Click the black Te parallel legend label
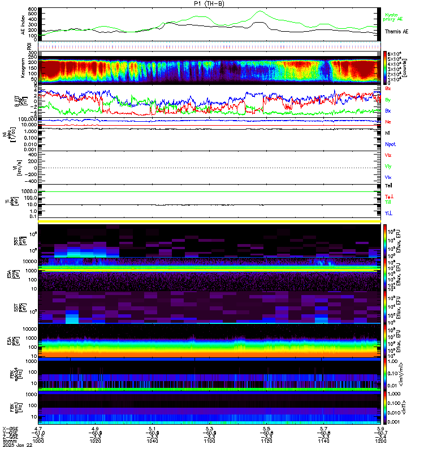This screenshot has width=424, height=453. pyautogui.click(x=388, y=186)
